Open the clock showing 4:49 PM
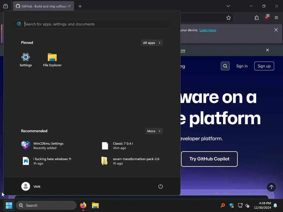This screenshot has height=212, width=283. click(263, 205)
